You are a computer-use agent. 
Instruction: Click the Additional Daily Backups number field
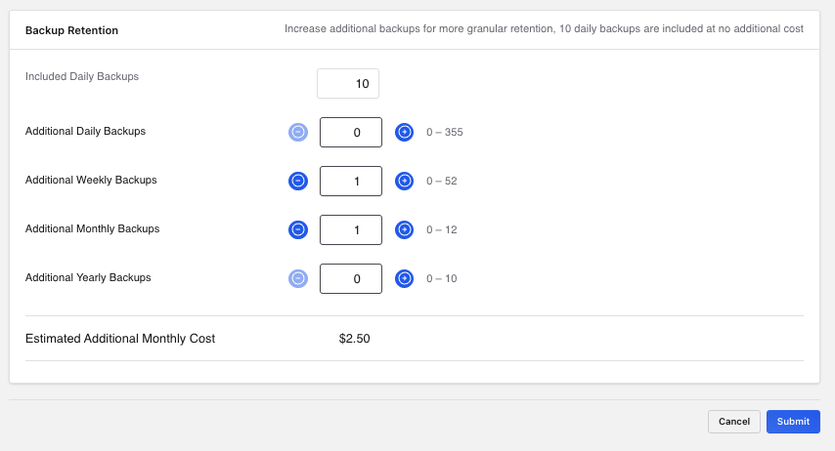[351, 132]
